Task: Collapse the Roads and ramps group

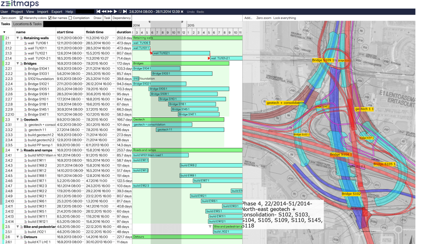Action: pyautogui.click(x=17, y=150)
